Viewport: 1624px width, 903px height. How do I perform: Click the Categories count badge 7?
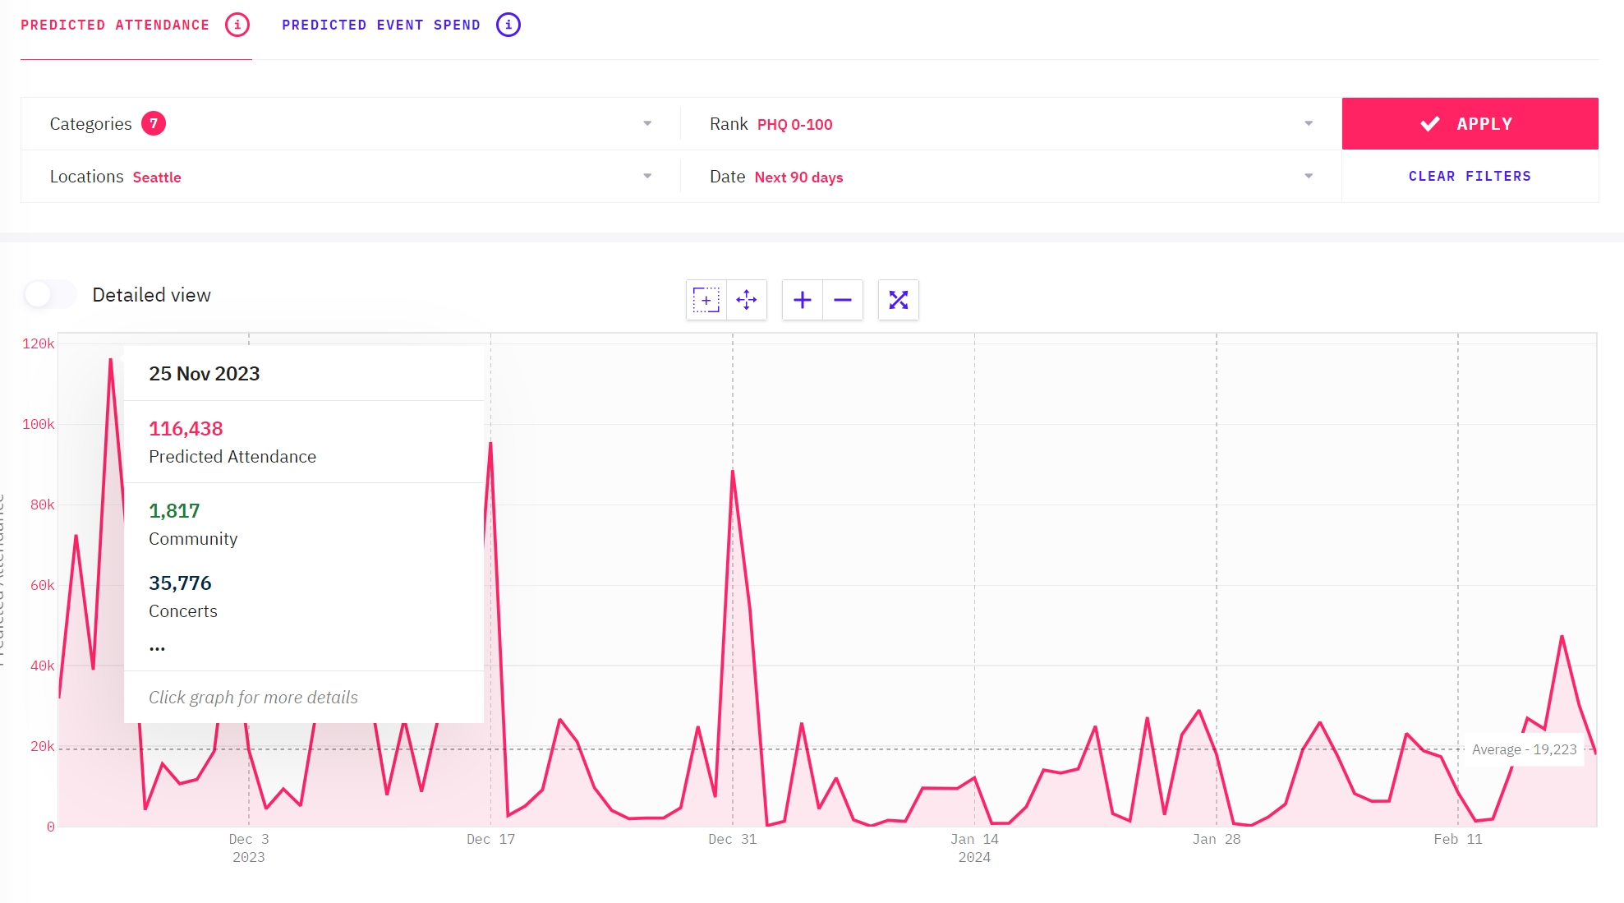[x=154, y=123]
